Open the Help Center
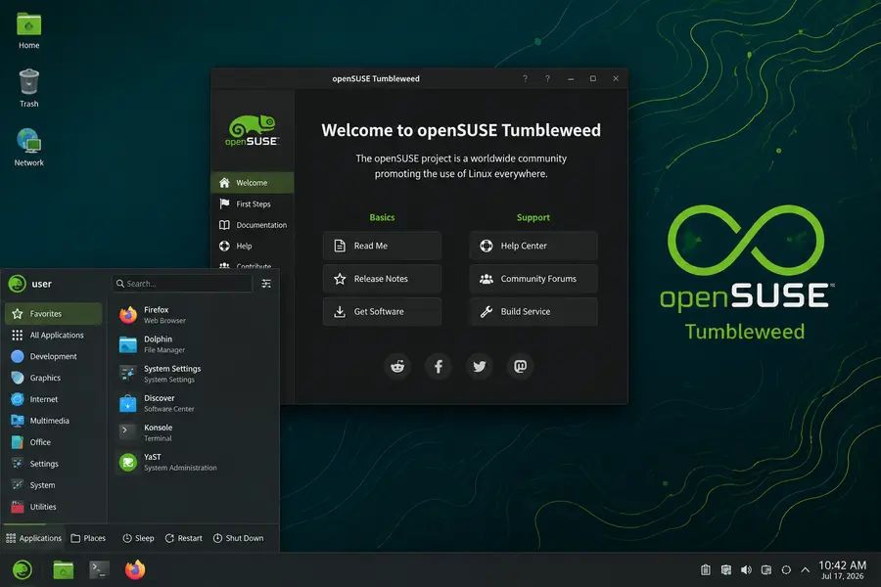Viewport: 881px width, 587px height. pyautogui.click(x=533, y=246)
